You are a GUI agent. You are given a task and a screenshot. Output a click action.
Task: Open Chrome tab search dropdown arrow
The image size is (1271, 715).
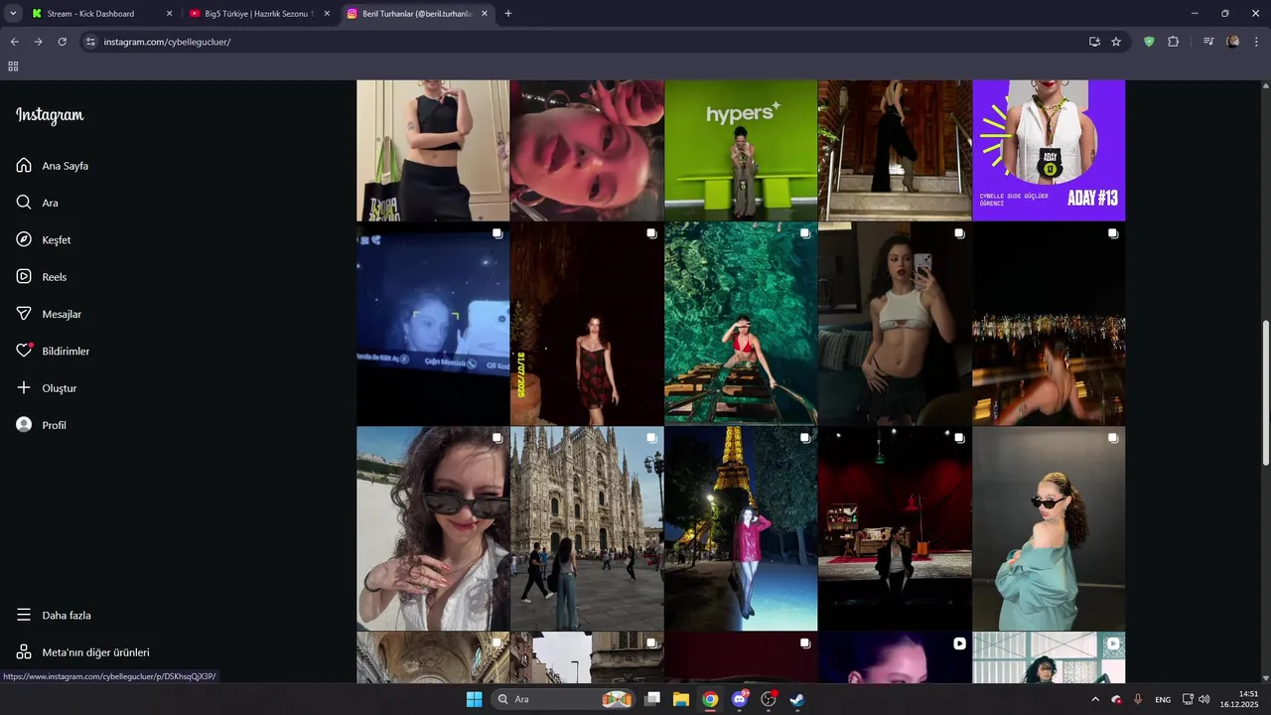point(13,14)
